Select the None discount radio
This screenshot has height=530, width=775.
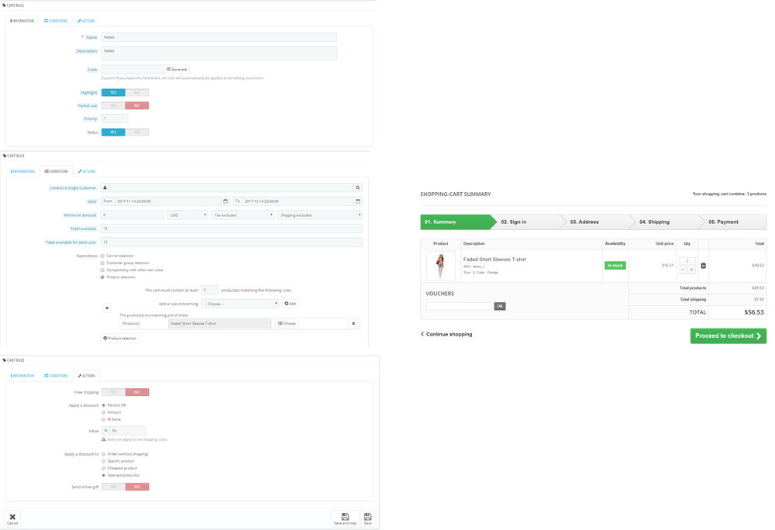103,419
